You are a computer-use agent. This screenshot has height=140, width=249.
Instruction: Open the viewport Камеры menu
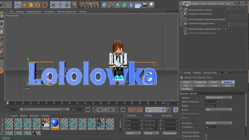click(x=20, y=12)
